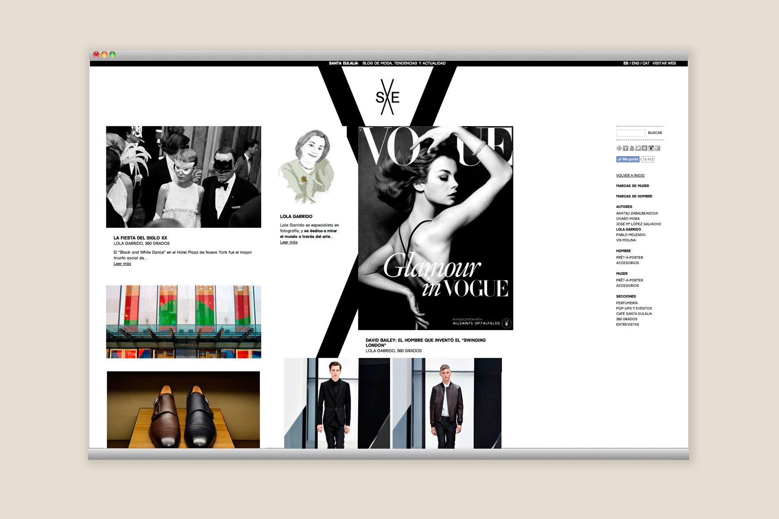Select author Pablo Melendo
Viewport: 779px width, 519px height.
631,235
